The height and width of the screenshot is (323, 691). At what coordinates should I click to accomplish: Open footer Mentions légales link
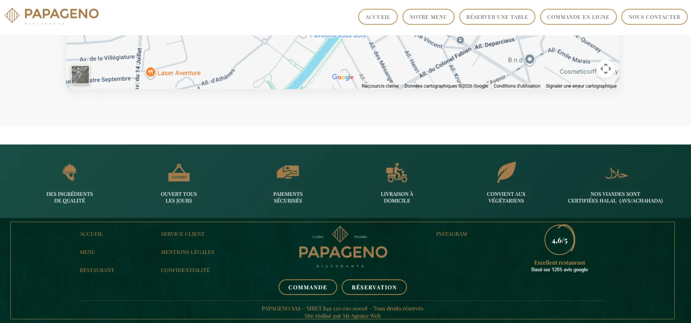(187, 252)
